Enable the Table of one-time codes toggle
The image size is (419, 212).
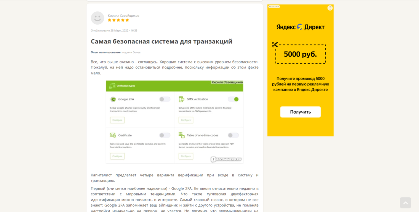coord(233,135)
